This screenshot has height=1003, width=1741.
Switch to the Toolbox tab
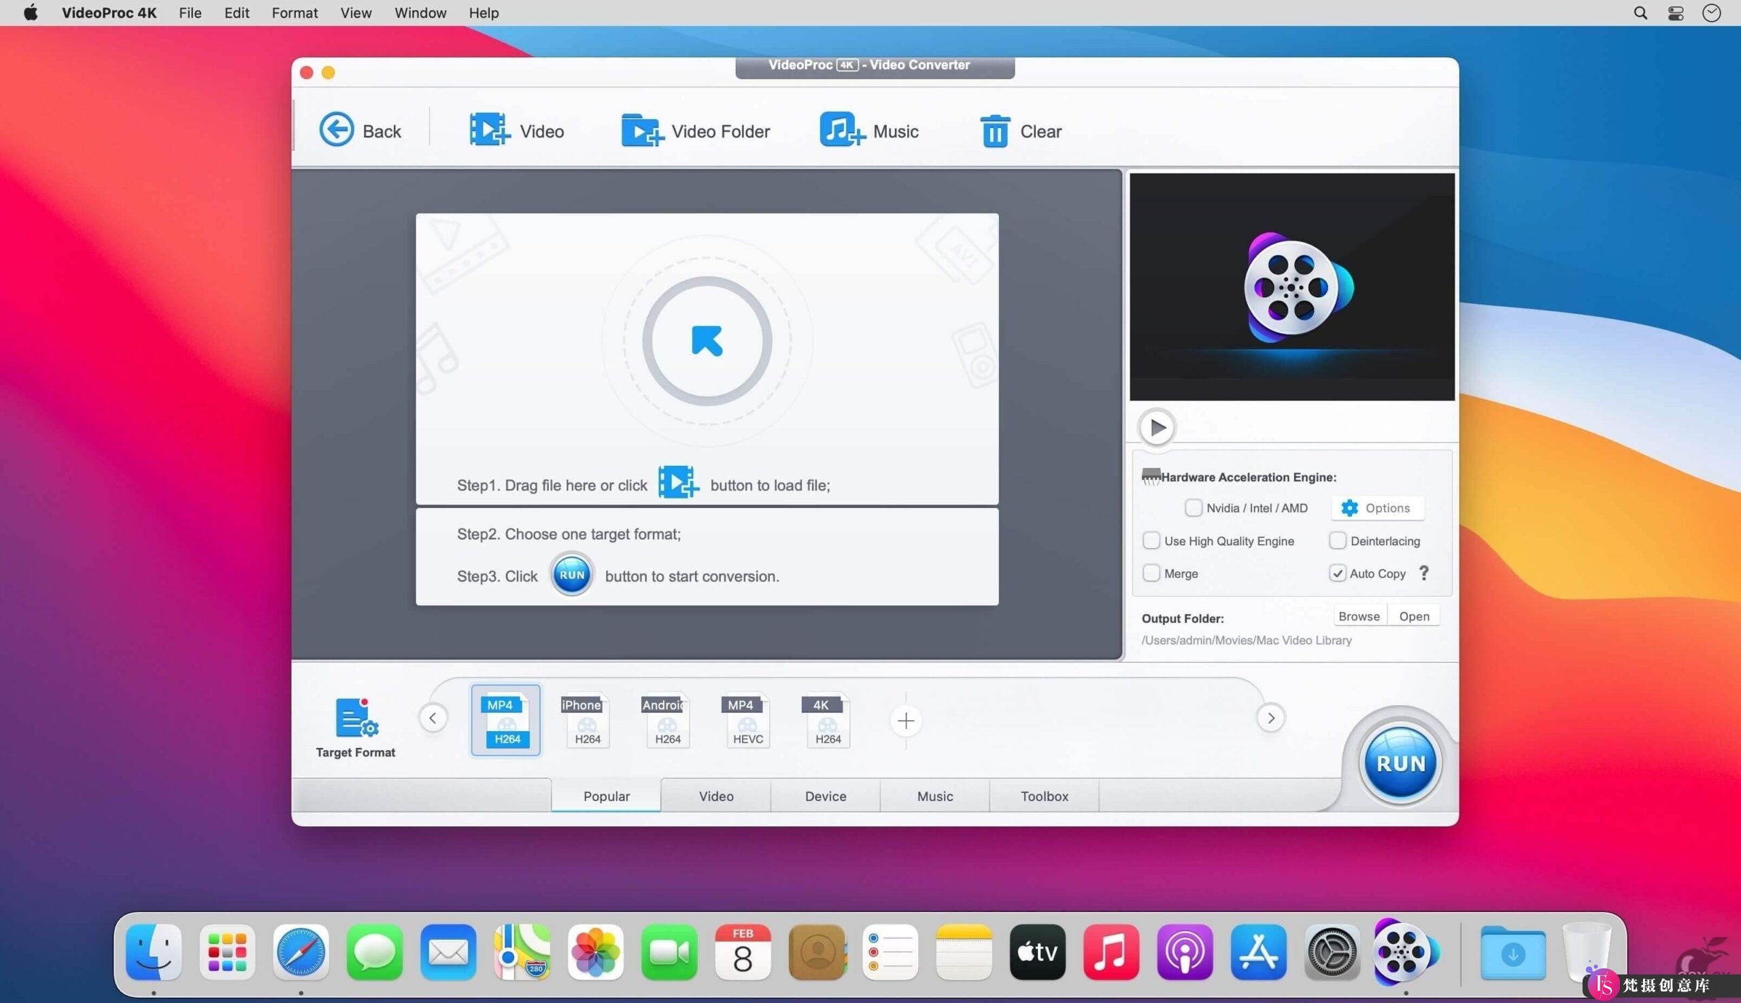(x=1044, y=795)
